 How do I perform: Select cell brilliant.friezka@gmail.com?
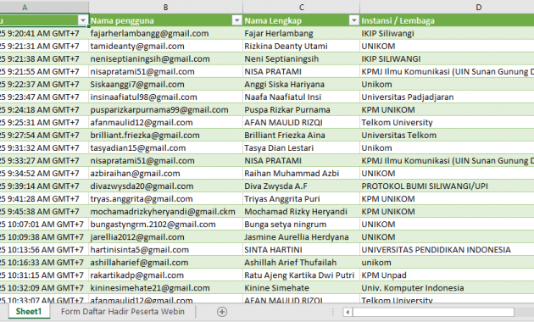[166, 135]
